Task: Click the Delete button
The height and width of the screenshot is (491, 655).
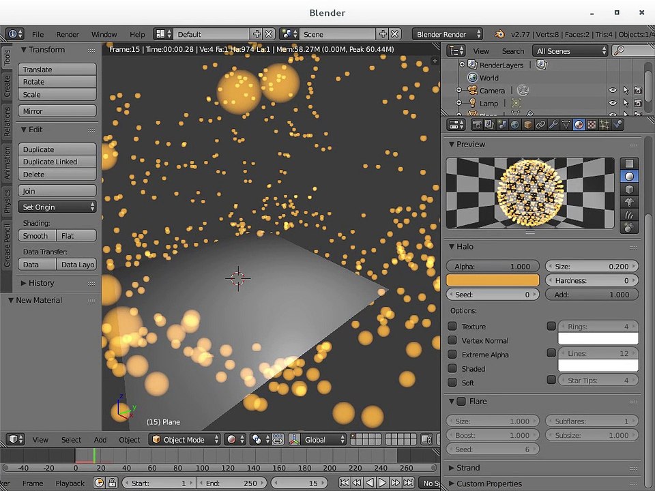Action: point(57,174)
